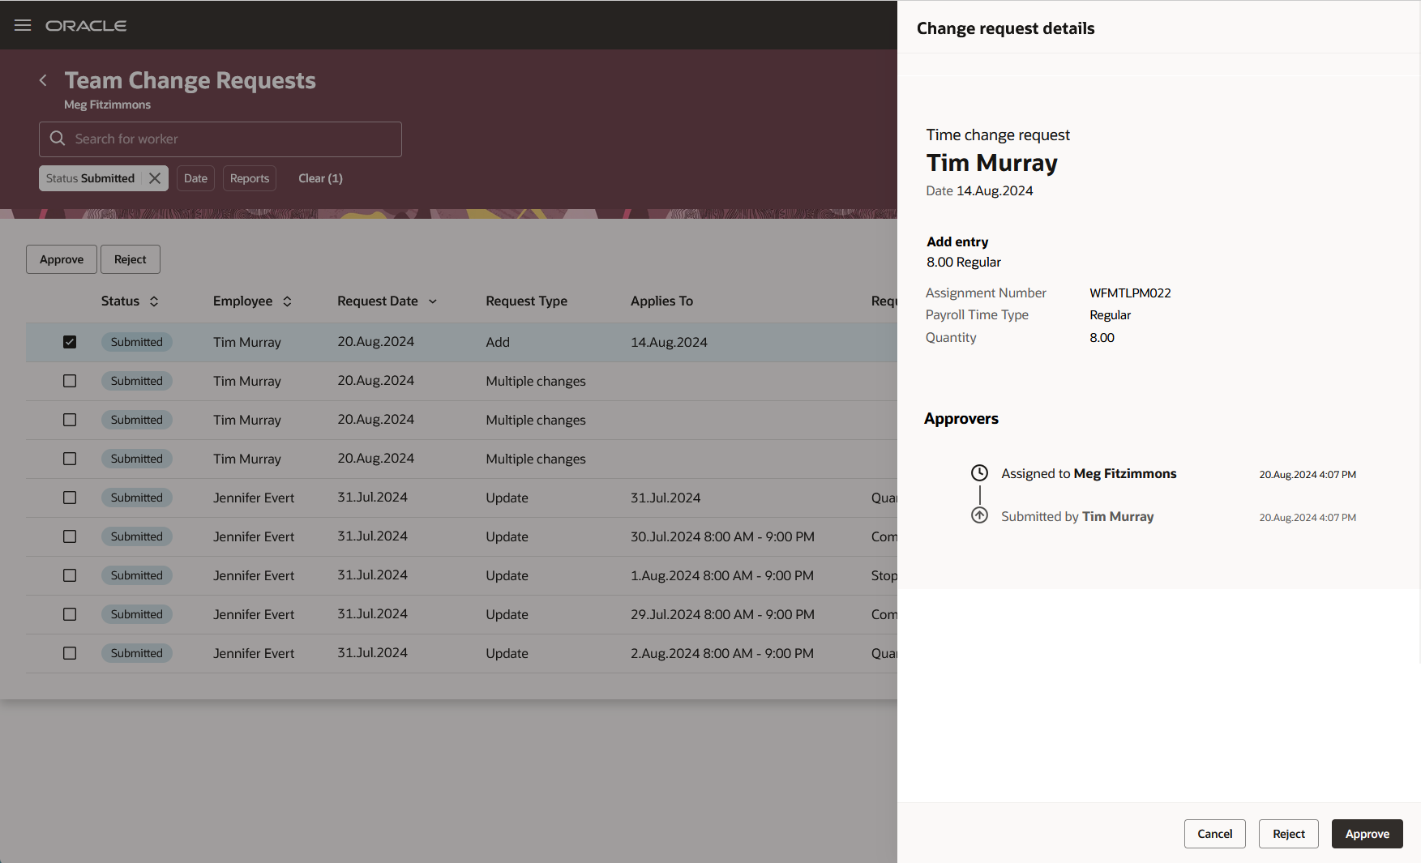1421x863 pixels.
Task: Click Meg Fitzimmons subtitle under page title
Action: (107, 105)
